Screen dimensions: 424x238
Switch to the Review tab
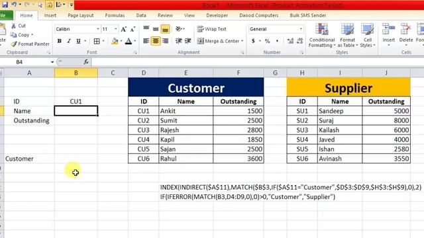165,15
